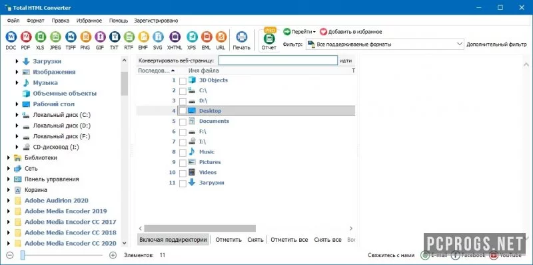Tick the Pictures row checkbox

tap(183, 162)
